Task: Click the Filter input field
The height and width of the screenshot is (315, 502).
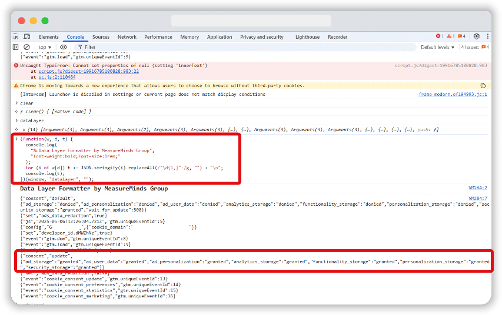Action: [245, 47]
